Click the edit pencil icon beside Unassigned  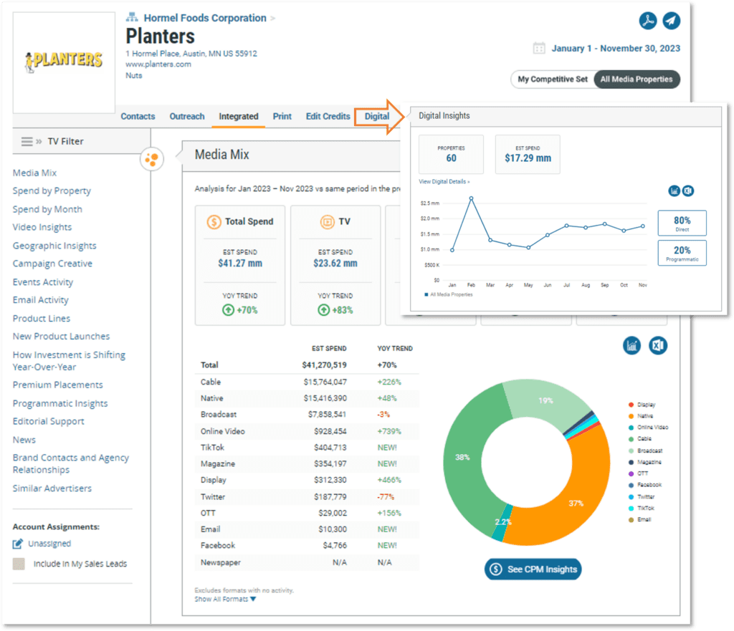[x=18, y=544]
